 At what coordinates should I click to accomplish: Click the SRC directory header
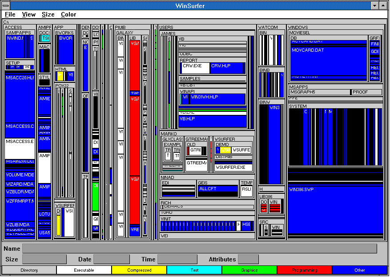point(264,222)
